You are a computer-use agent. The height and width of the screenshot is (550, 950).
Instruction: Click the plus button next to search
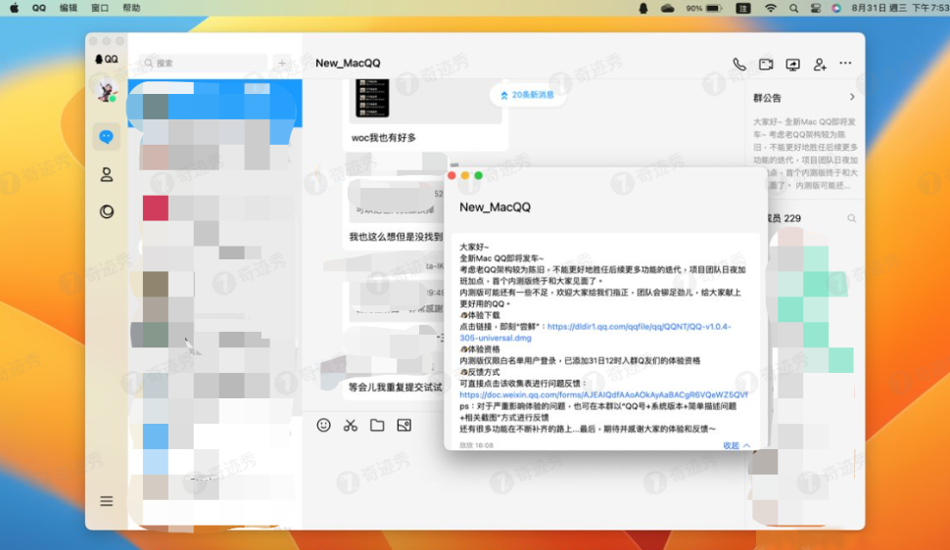click(282, 63)
